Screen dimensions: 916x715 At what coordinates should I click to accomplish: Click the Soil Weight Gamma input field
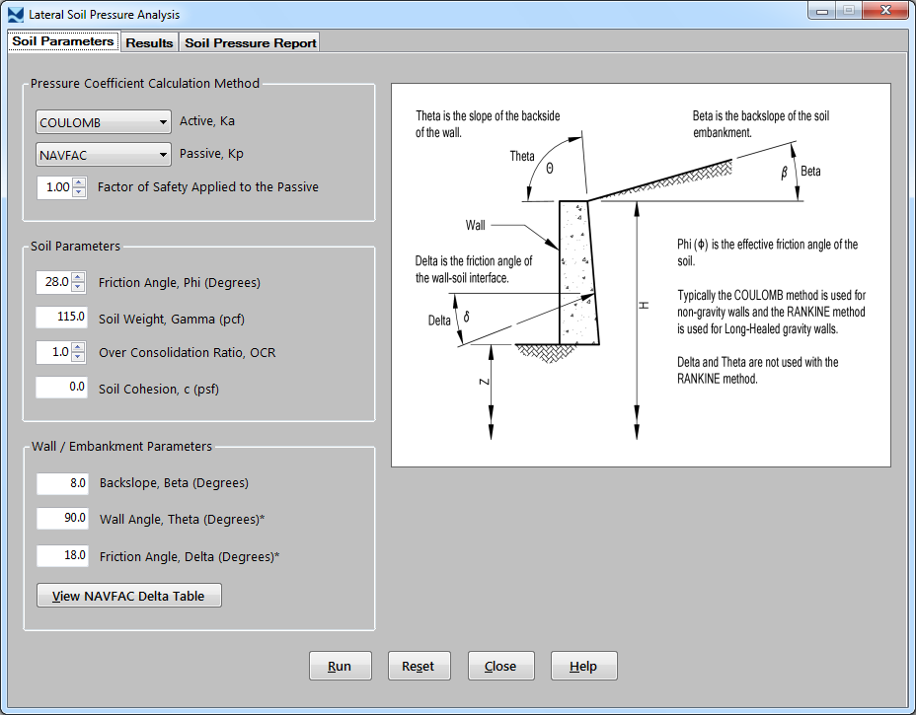pyautogui.click(x=62, y=318)
